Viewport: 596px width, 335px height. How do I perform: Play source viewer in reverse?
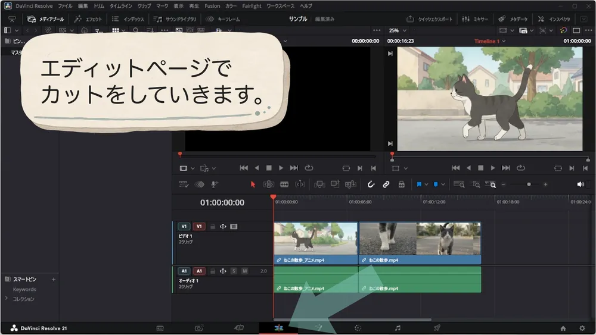pyautogui.click(x=256, y=168)
